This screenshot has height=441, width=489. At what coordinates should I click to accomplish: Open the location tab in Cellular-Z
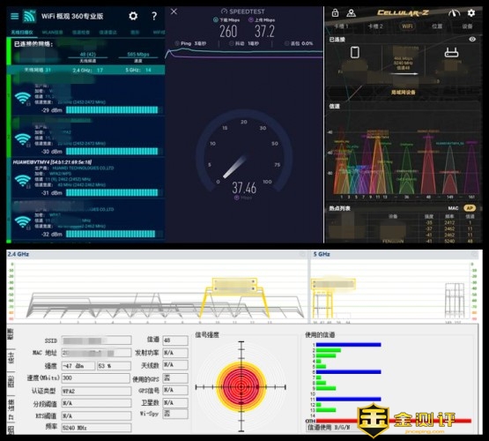coord(437,26)
